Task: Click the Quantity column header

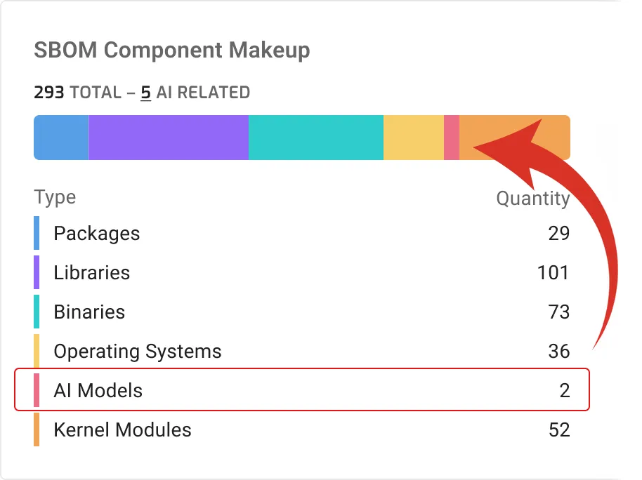Action: click(x=532, y=199)
